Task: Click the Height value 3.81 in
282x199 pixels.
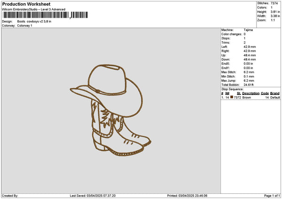Action: (275, 12)
